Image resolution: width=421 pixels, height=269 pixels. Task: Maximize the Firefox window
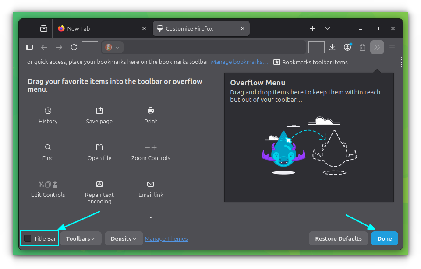[x=377, y=28]
